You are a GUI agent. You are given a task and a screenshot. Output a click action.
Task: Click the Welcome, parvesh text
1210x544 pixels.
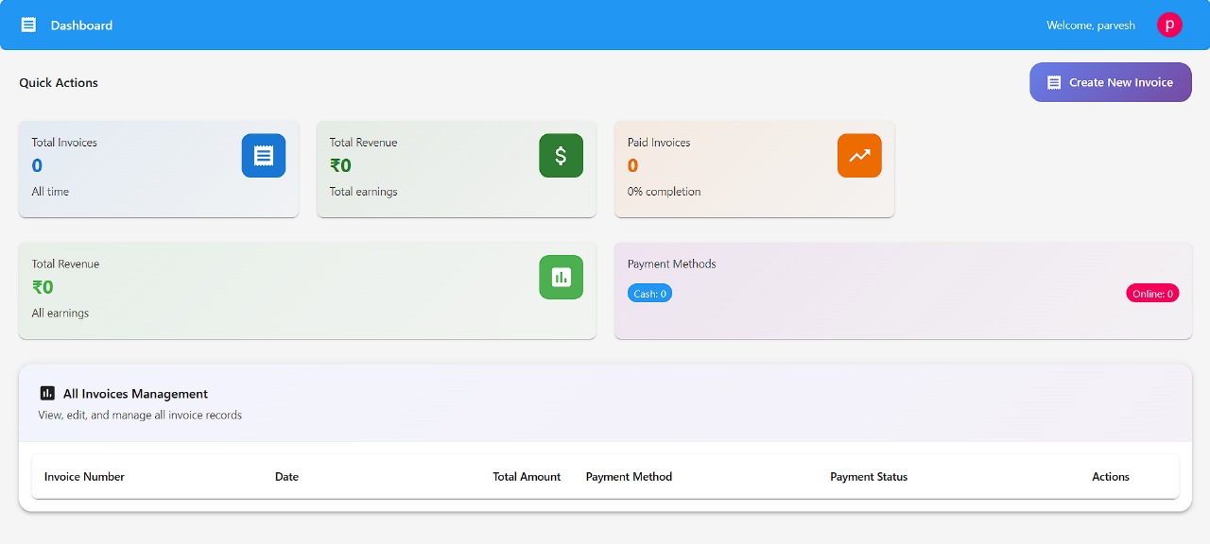1090,25
